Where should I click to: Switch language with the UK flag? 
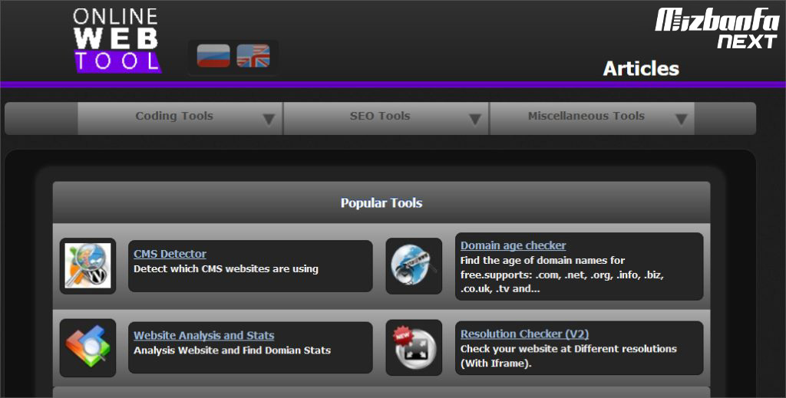[x=253, y=55]
